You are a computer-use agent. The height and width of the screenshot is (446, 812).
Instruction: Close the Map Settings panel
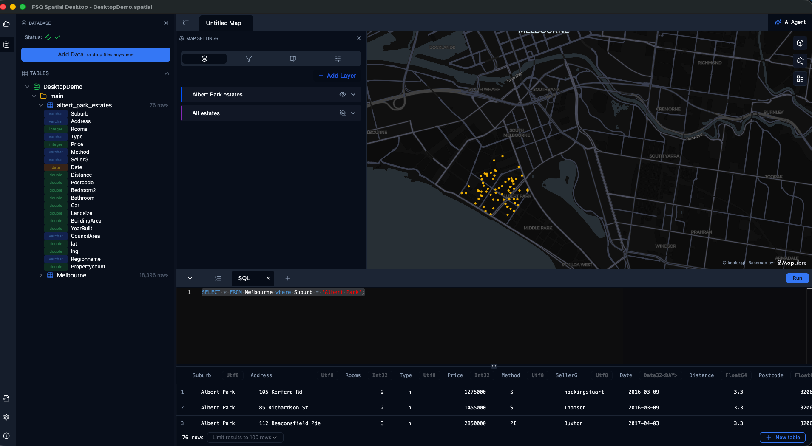tap(359, 38)
